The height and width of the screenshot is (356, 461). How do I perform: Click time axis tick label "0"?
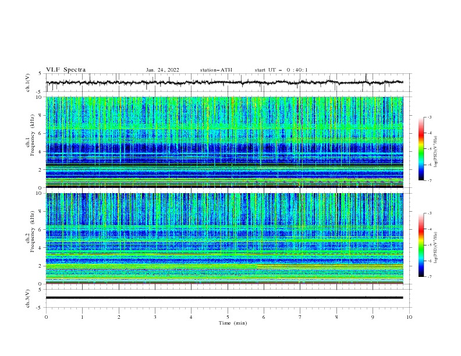tap(46, 317)
